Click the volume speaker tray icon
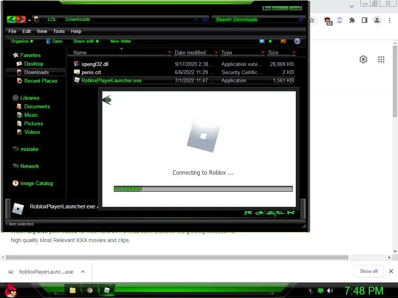 pos(330,291)
